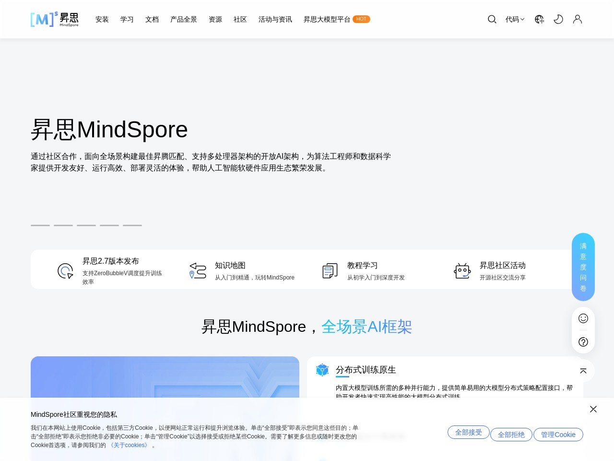Viewport: 614px width, 461px height.
Task: Accept all cookies with 全部接受
Action: (468, 432)
